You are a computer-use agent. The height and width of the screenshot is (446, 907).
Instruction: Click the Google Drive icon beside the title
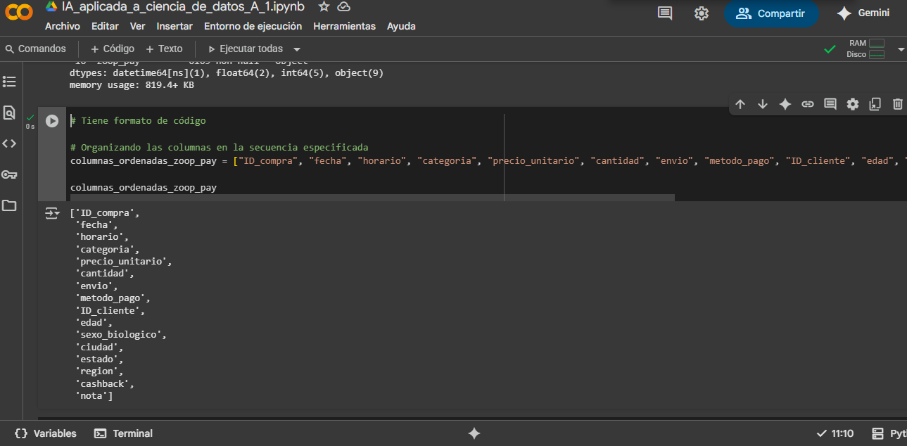51,7
